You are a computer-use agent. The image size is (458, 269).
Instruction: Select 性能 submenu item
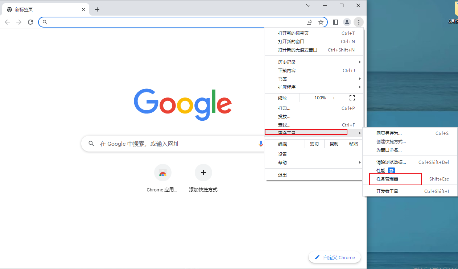pos(410,170)
